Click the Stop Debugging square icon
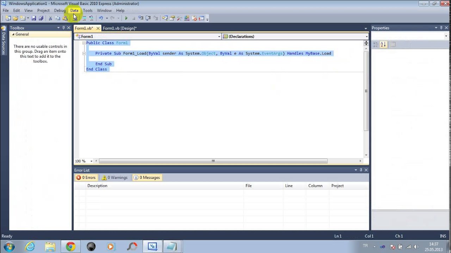This screenshot has height=253, width=451. 134,18
